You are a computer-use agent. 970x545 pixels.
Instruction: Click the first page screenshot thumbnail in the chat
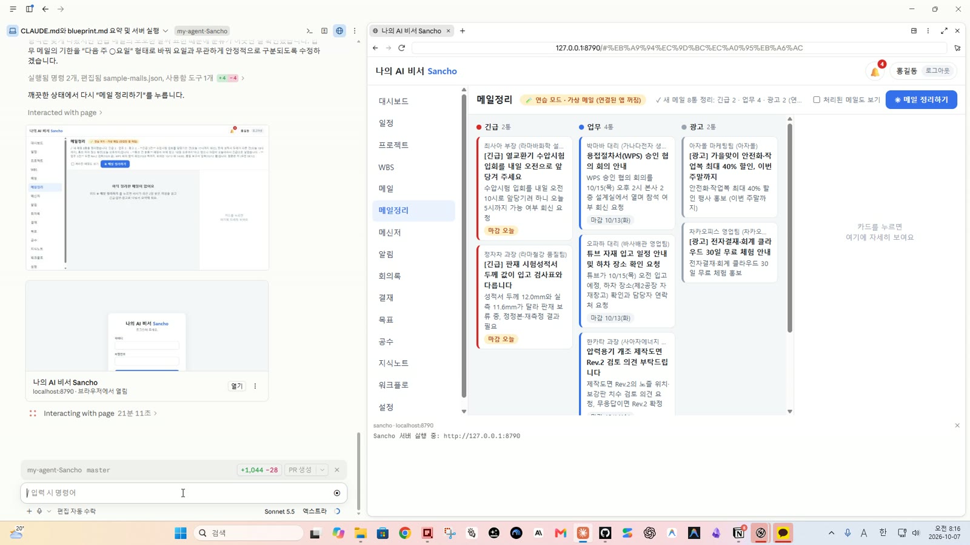coord(147,197)
